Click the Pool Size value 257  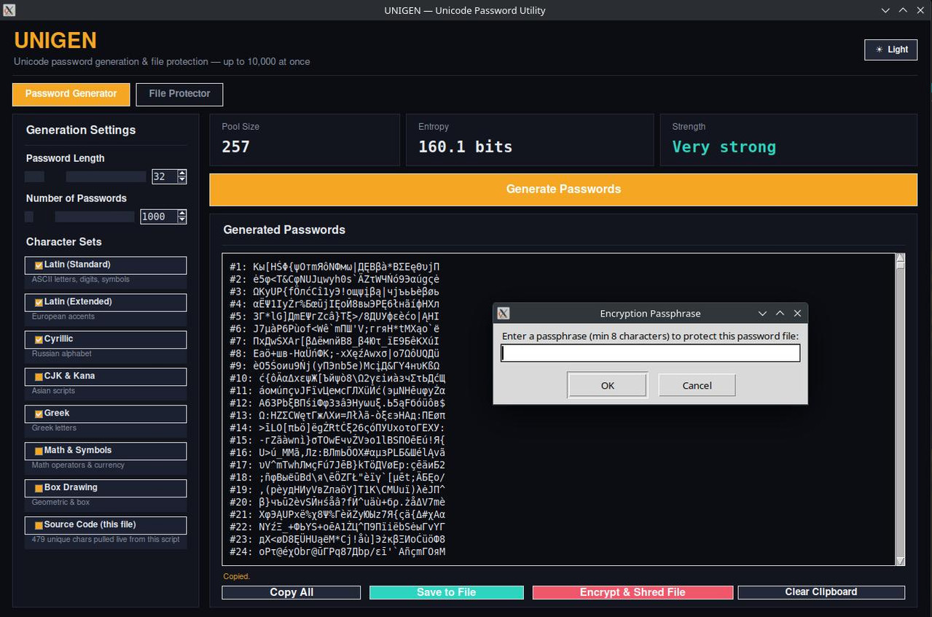coord(236,147)
